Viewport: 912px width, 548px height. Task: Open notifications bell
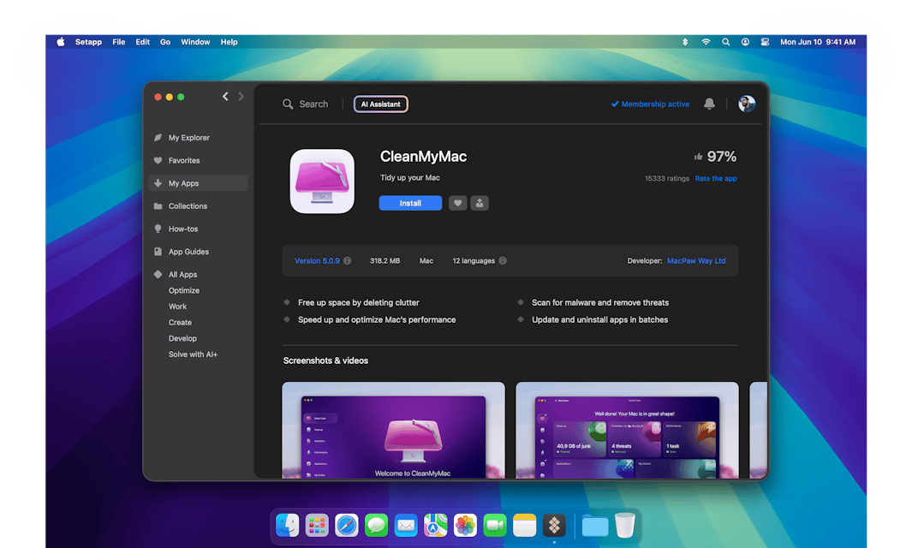709,104
